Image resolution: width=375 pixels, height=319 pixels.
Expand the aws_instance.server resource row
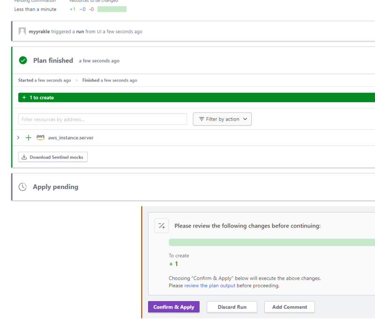coord(18,138)
